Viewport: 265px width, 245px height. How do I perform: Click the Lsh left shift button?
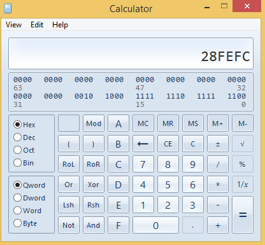tap(69, 205)
